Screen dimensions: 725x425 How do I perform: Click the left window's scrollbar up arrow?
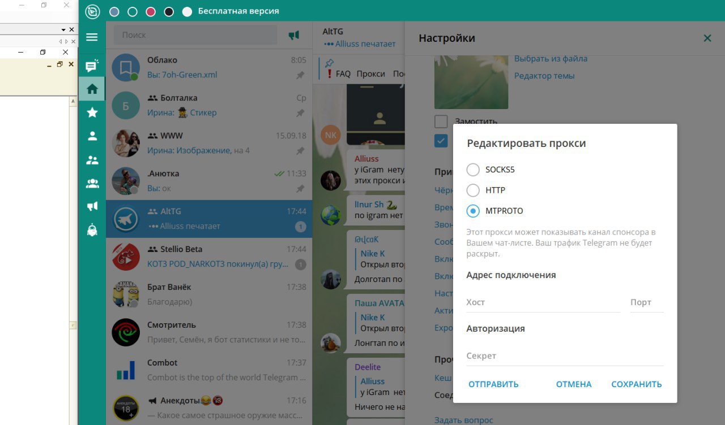point(73,102)
